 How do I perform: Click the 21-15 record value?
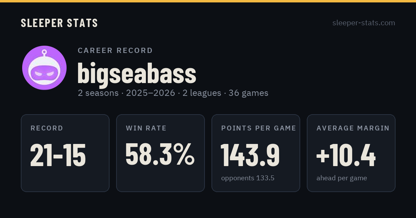click(58, 155)
